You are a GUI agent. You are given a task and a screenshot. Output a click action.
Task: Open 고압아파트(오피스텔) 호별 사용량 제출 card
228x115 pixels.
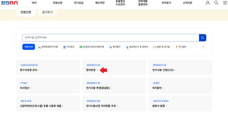(48, 103)
